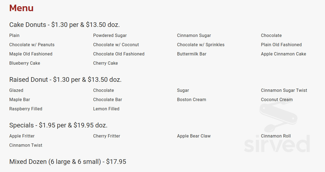Click the Blueberry Cake item
Image resolution: width=325 pixels, height=172 pixels.
(25, 63)
